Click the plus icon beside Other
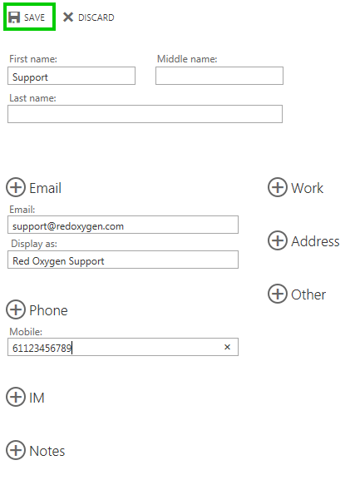This screenshot has width=350, height=480. click(x=278, y=294)
